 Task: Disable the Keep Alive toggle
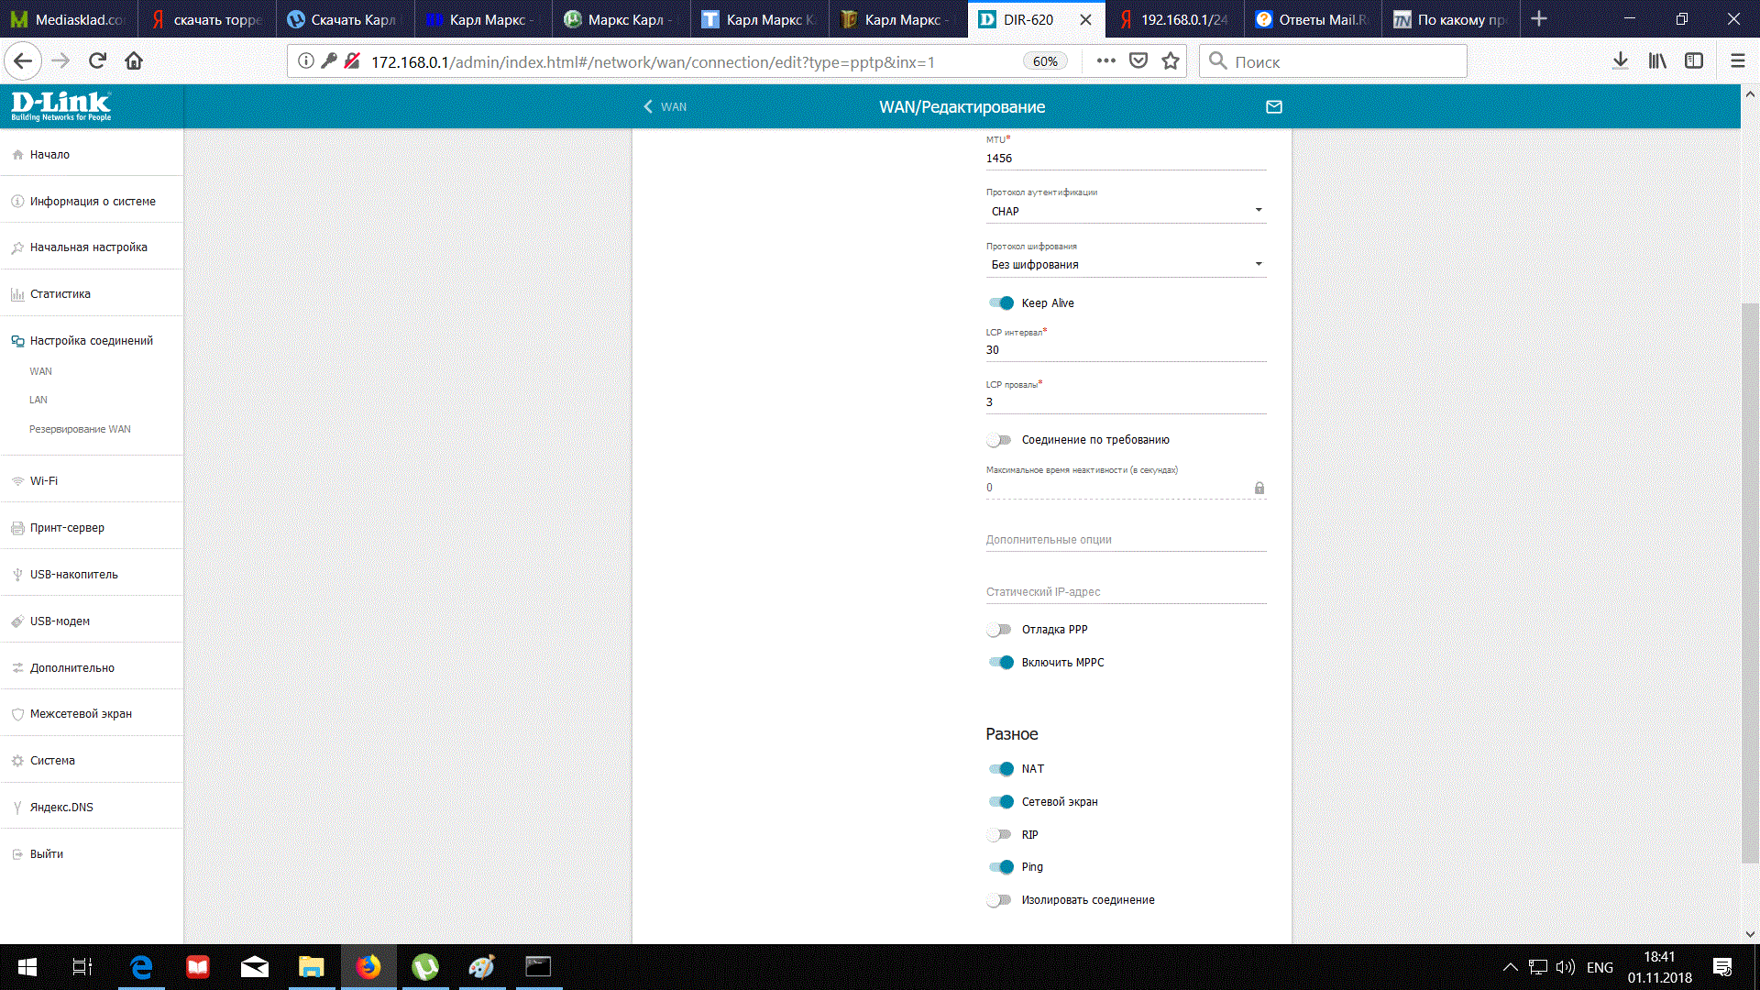click(1001, 303)
